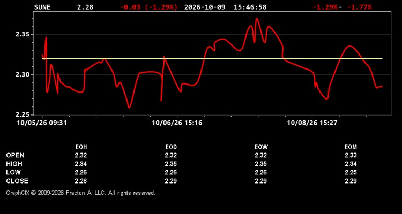The image size is (402, 214).
Task: Click the EOH HIGH value 2.34
Action: 81,164
